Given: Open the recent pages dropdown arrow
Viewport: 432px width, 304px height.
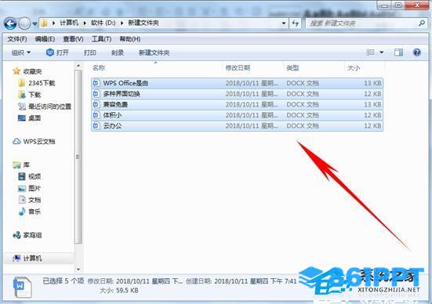Looking at the screenshot, I should [34, 24].
